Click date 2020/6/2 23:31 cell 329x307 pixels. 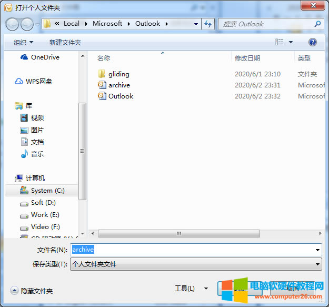tap(257, 85)
